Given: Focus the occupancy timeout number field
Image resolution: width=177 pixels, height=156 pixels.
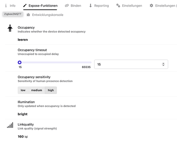Looking at the screenshot, I should [131, 64].
